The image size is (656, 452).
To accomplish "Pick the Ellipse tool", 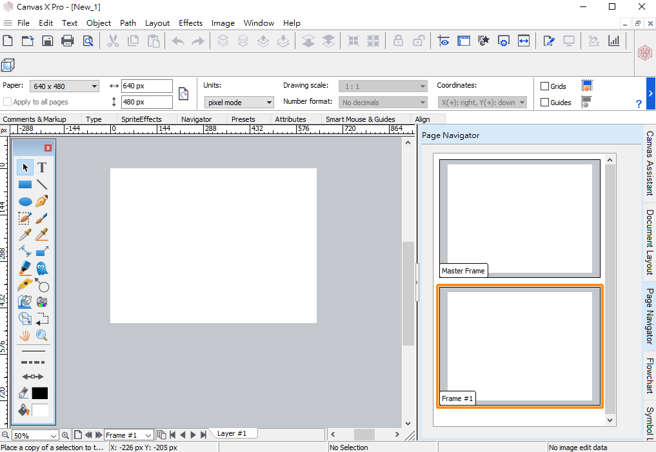I will (x=25, y=202).
